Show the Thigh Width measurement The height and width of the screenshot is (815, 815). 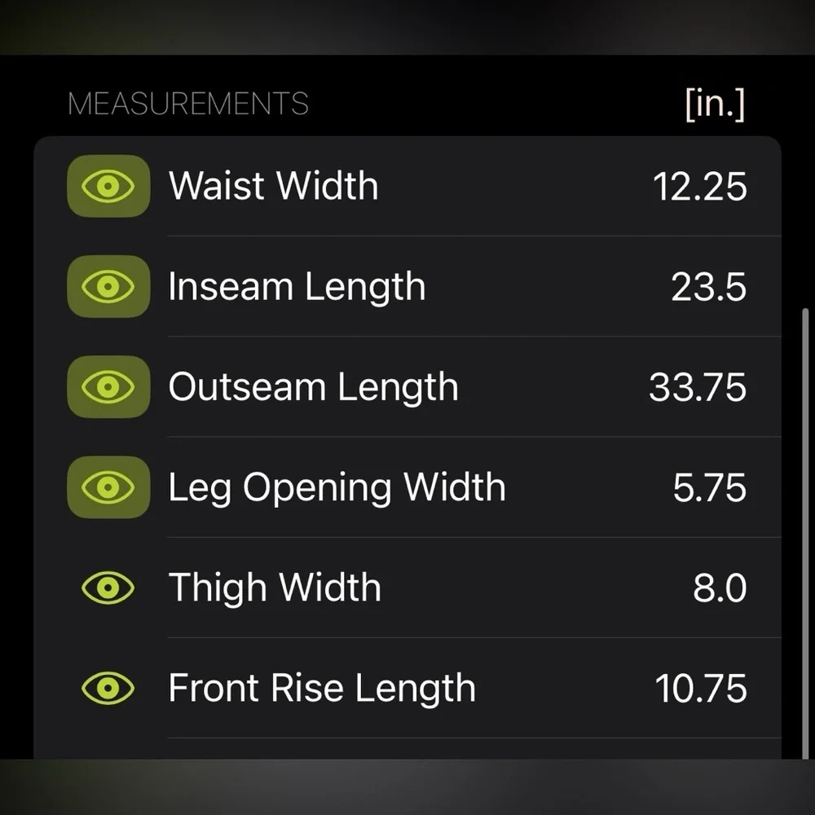108,588
